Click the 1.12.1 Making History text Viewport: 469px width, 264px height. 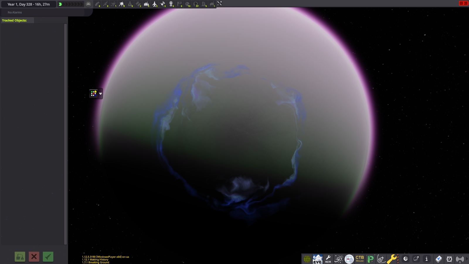coord(95,260)
